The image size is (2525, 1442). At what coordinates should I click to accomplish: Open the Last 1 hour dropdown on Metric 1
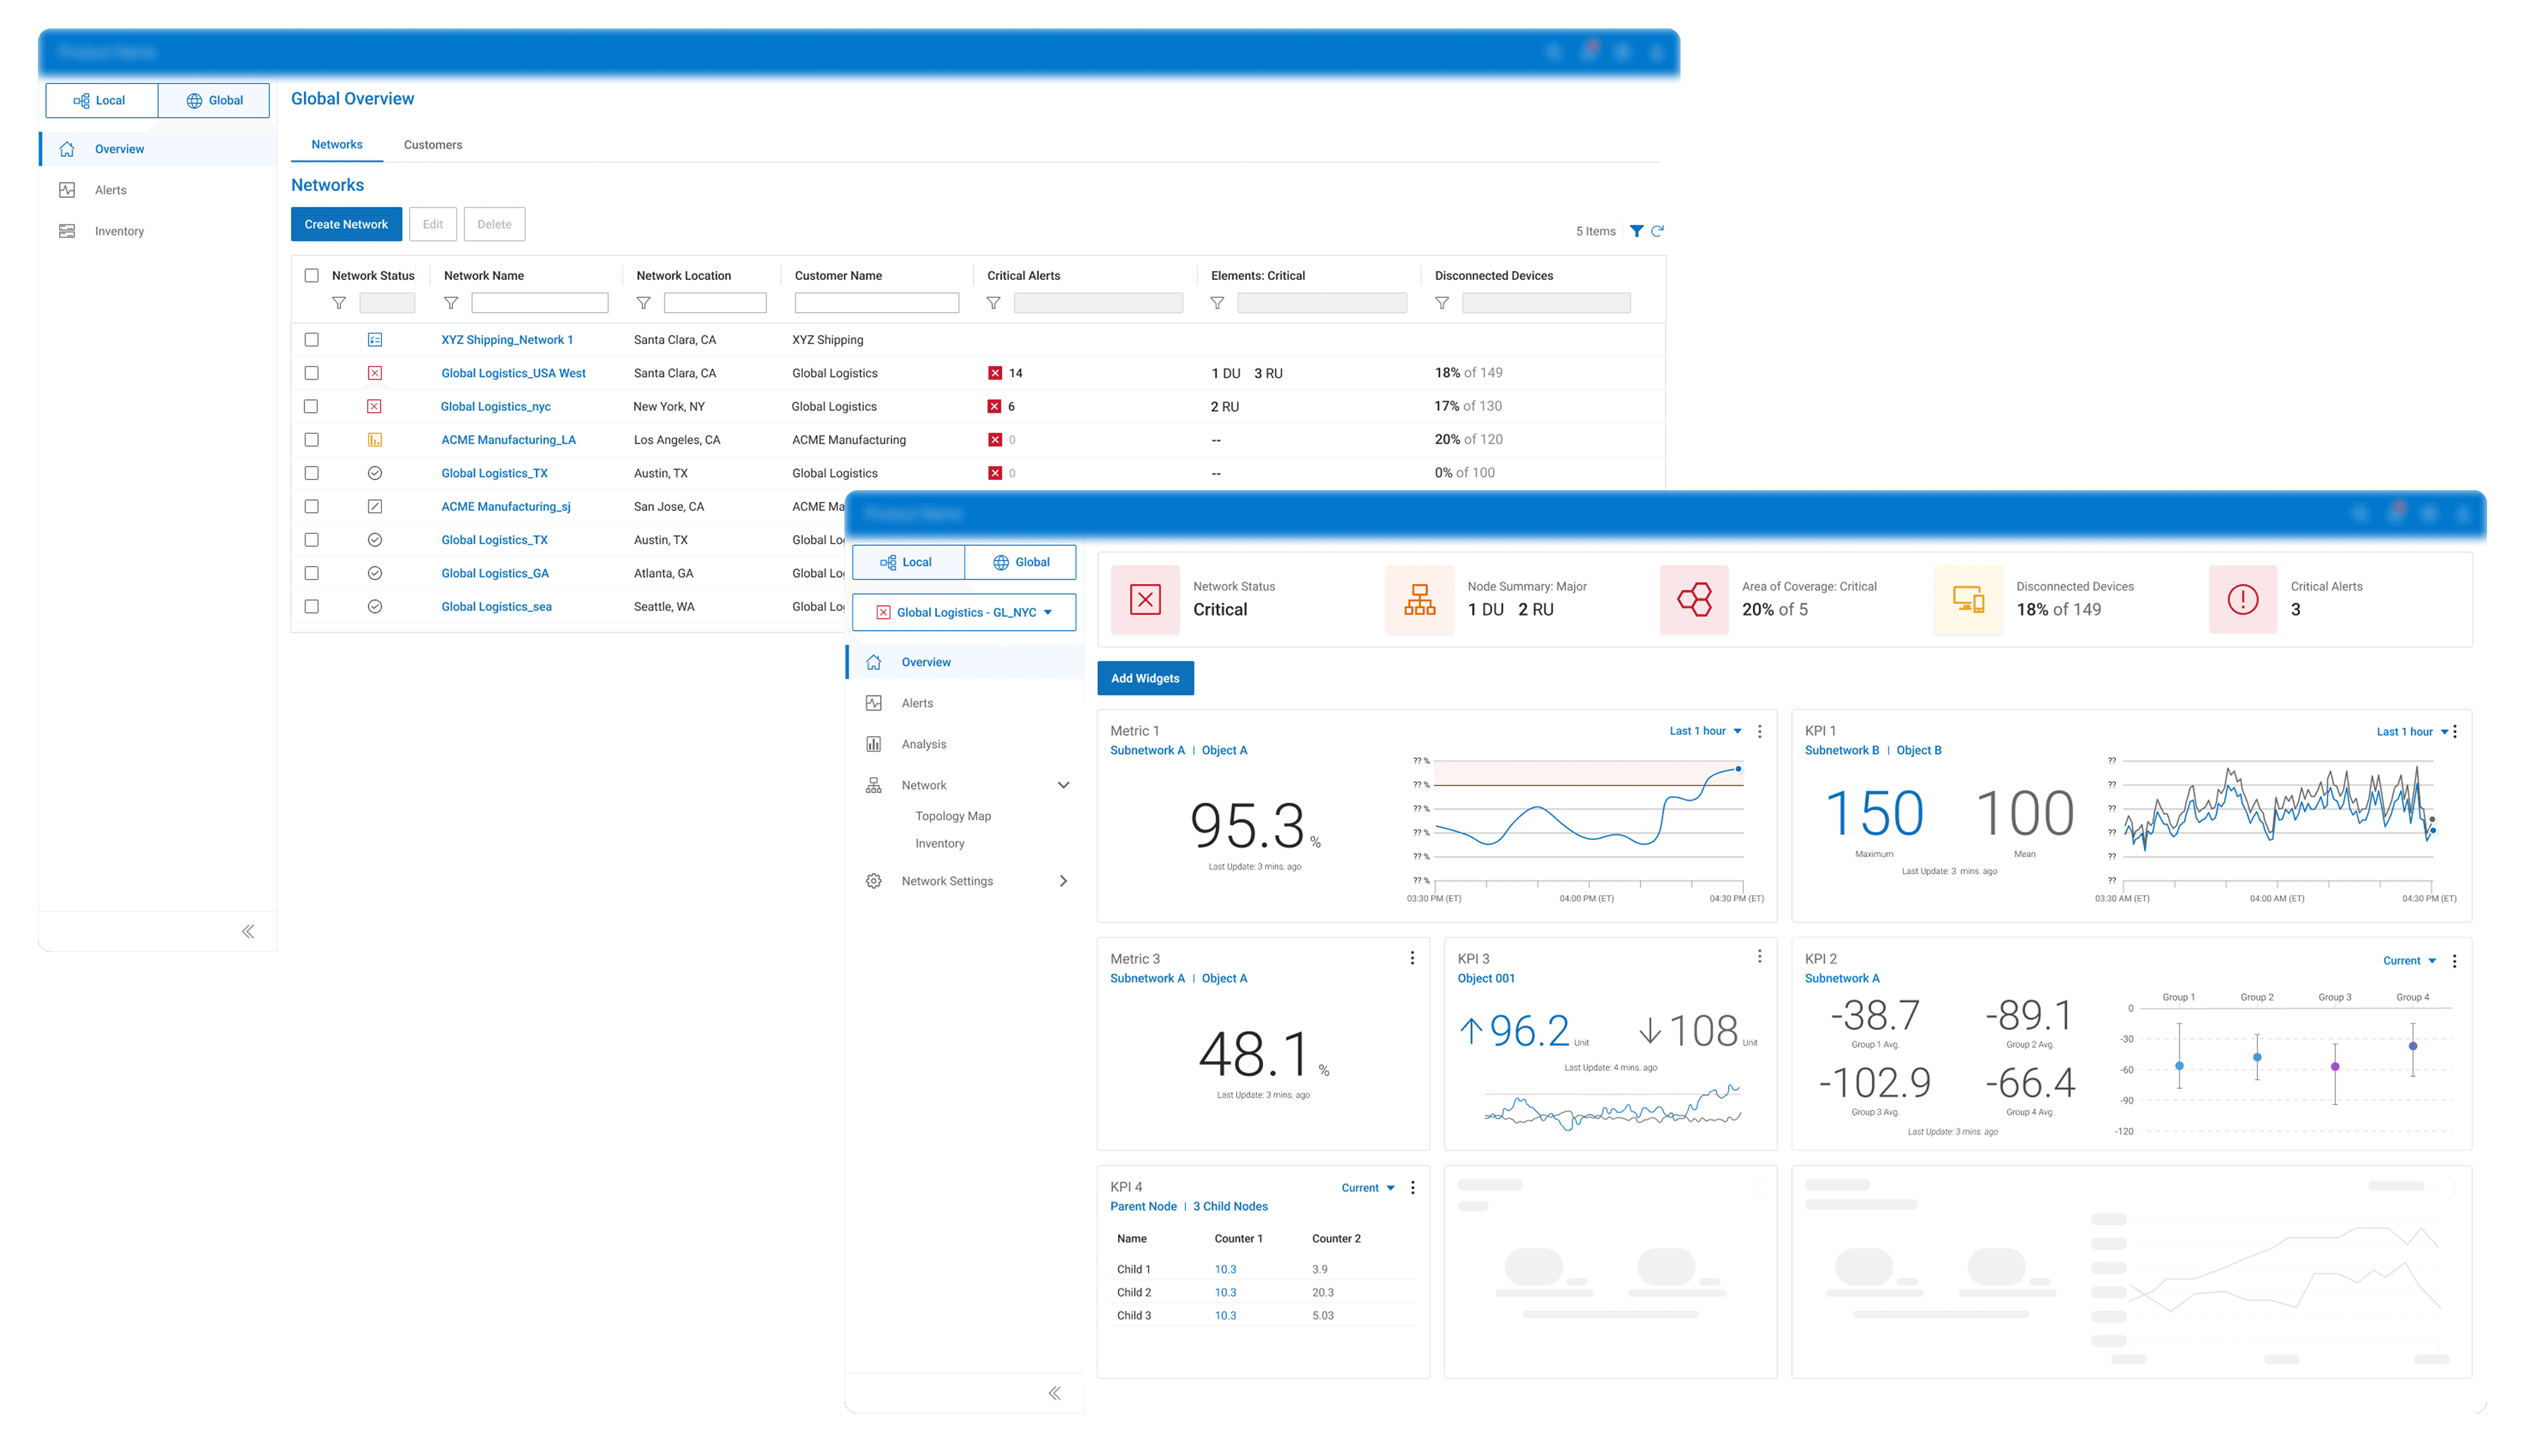tap(1705, 731)
